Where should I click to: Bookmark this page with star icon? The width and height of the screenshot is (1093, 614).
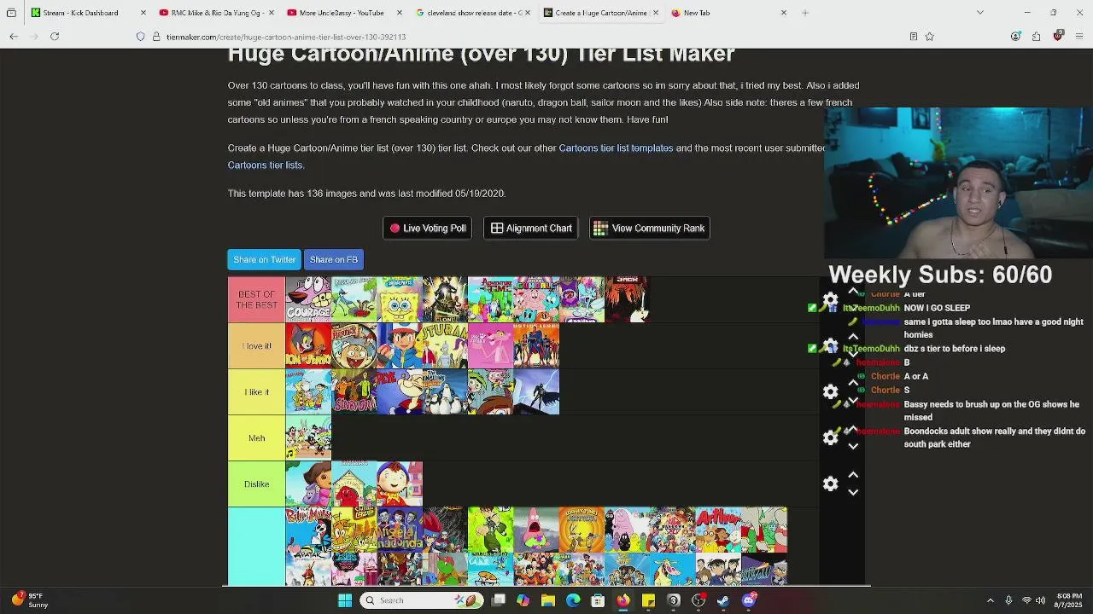[929, 37]
